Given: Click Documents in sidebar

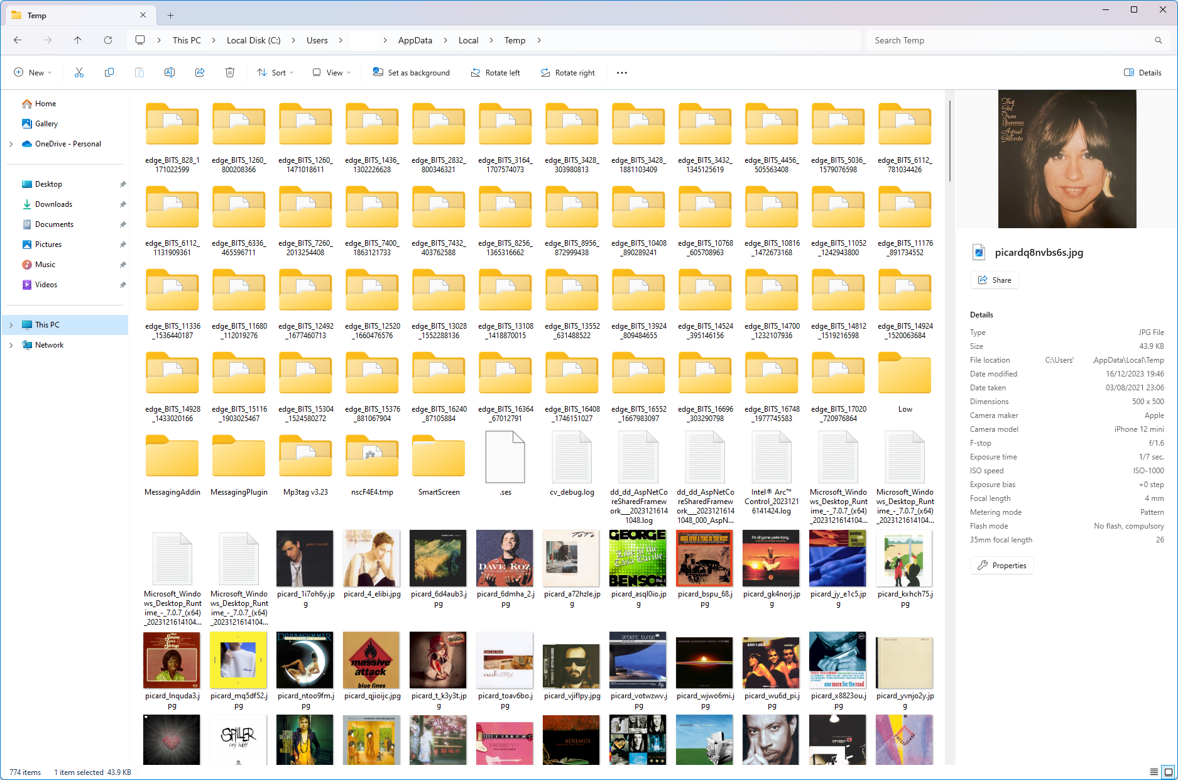Looking at the screenshot, I should [54, 224].
